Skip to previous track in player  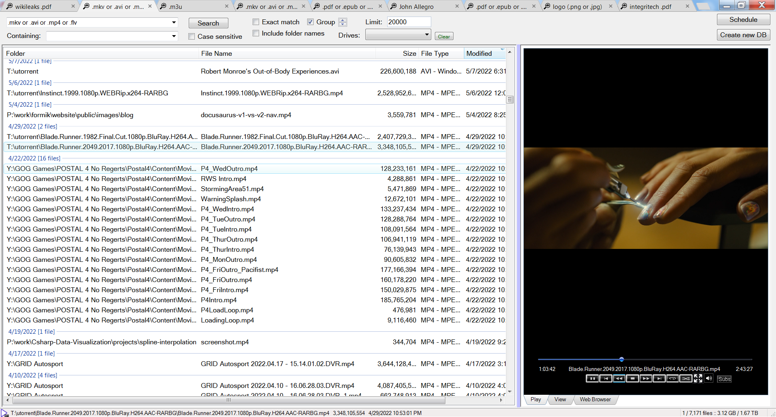pyautogui.click(x=605, y=379)
